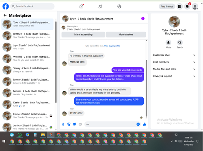Open Jessica's conversation in the list

(x=27, y=127)
